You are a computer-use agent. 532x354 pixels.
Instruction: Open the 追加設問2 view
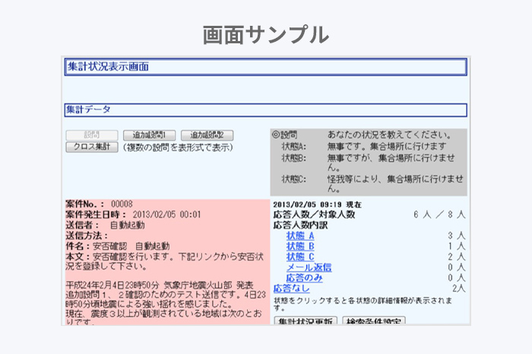point(207,135)
